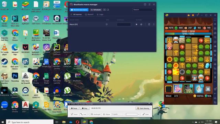Screen dimensions: 220x124
Task: Click the crown icon in BlueStacks title bar
Action: (188, 15)
